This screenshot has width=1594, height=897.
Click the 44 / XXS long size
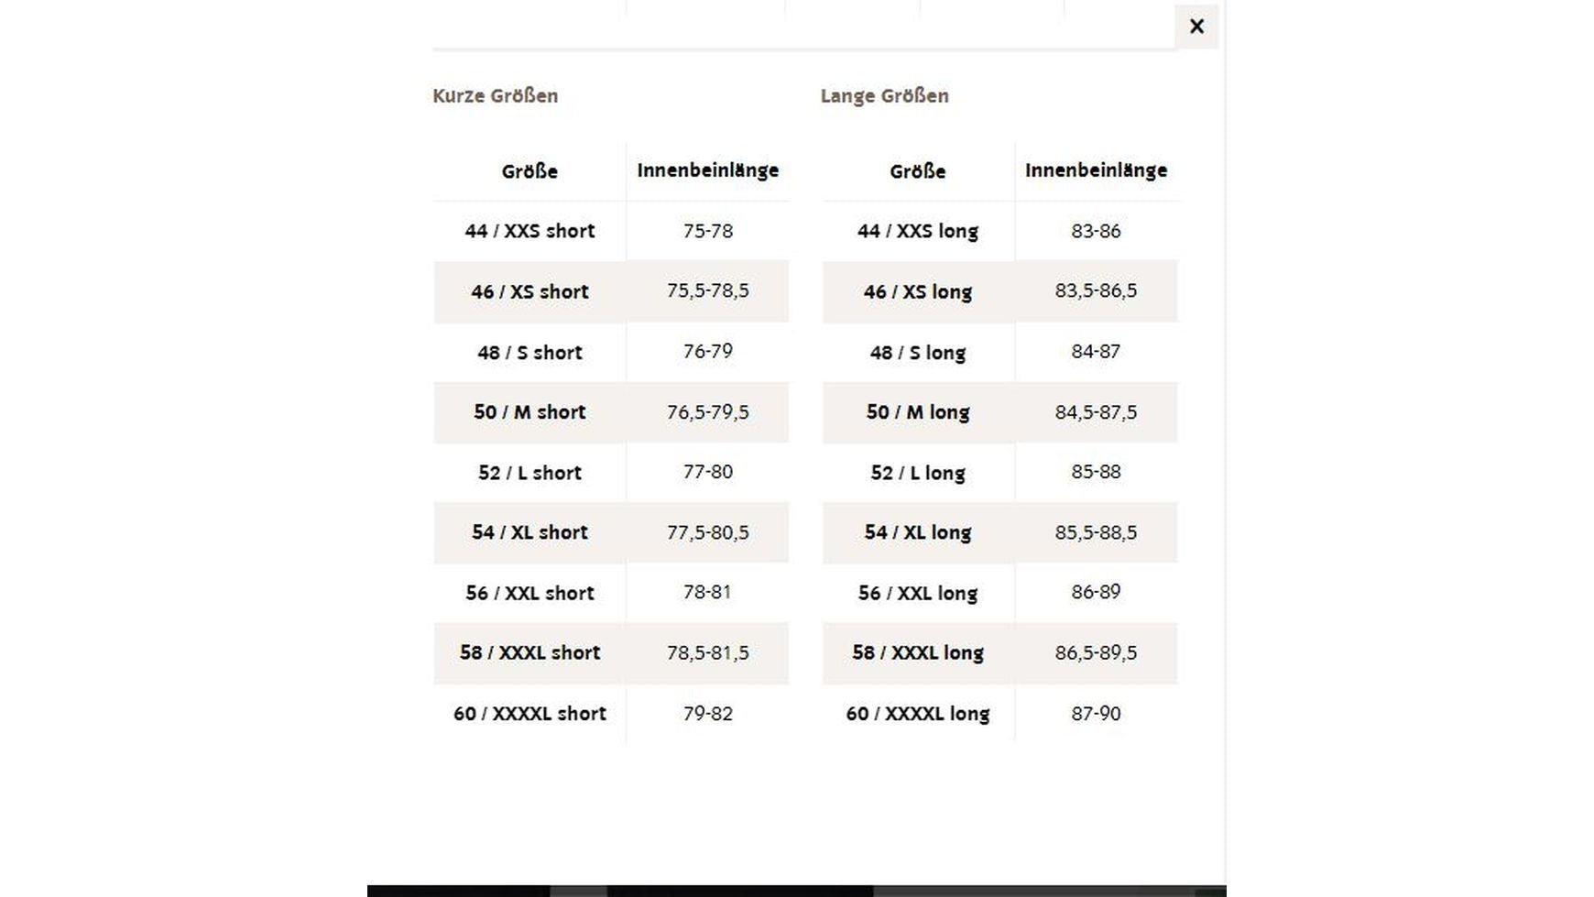tap(918, 231)
